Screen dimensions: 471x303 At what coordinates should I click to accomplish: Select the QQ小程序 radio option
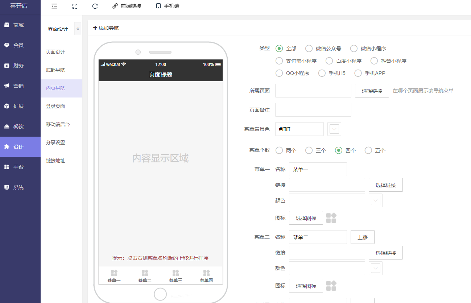pos(279,73)
